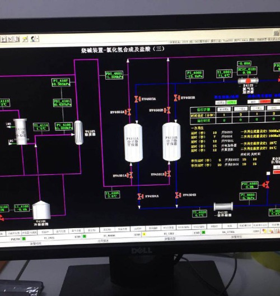Click the V4103 demister vessel
Image resolution: width=280 pixels, height=296 pixels.
click(78, 132)
